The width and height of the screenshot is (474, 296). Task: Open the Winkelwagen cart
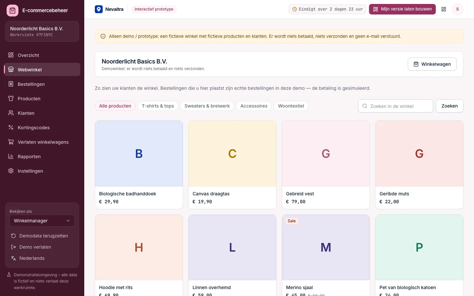tap(432, 64)
